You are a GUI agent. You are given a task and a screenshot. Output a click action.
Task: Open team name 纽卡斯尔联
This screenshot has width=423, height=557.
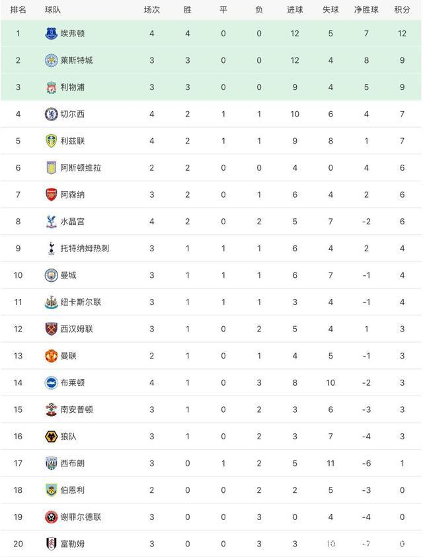point(81,302)
